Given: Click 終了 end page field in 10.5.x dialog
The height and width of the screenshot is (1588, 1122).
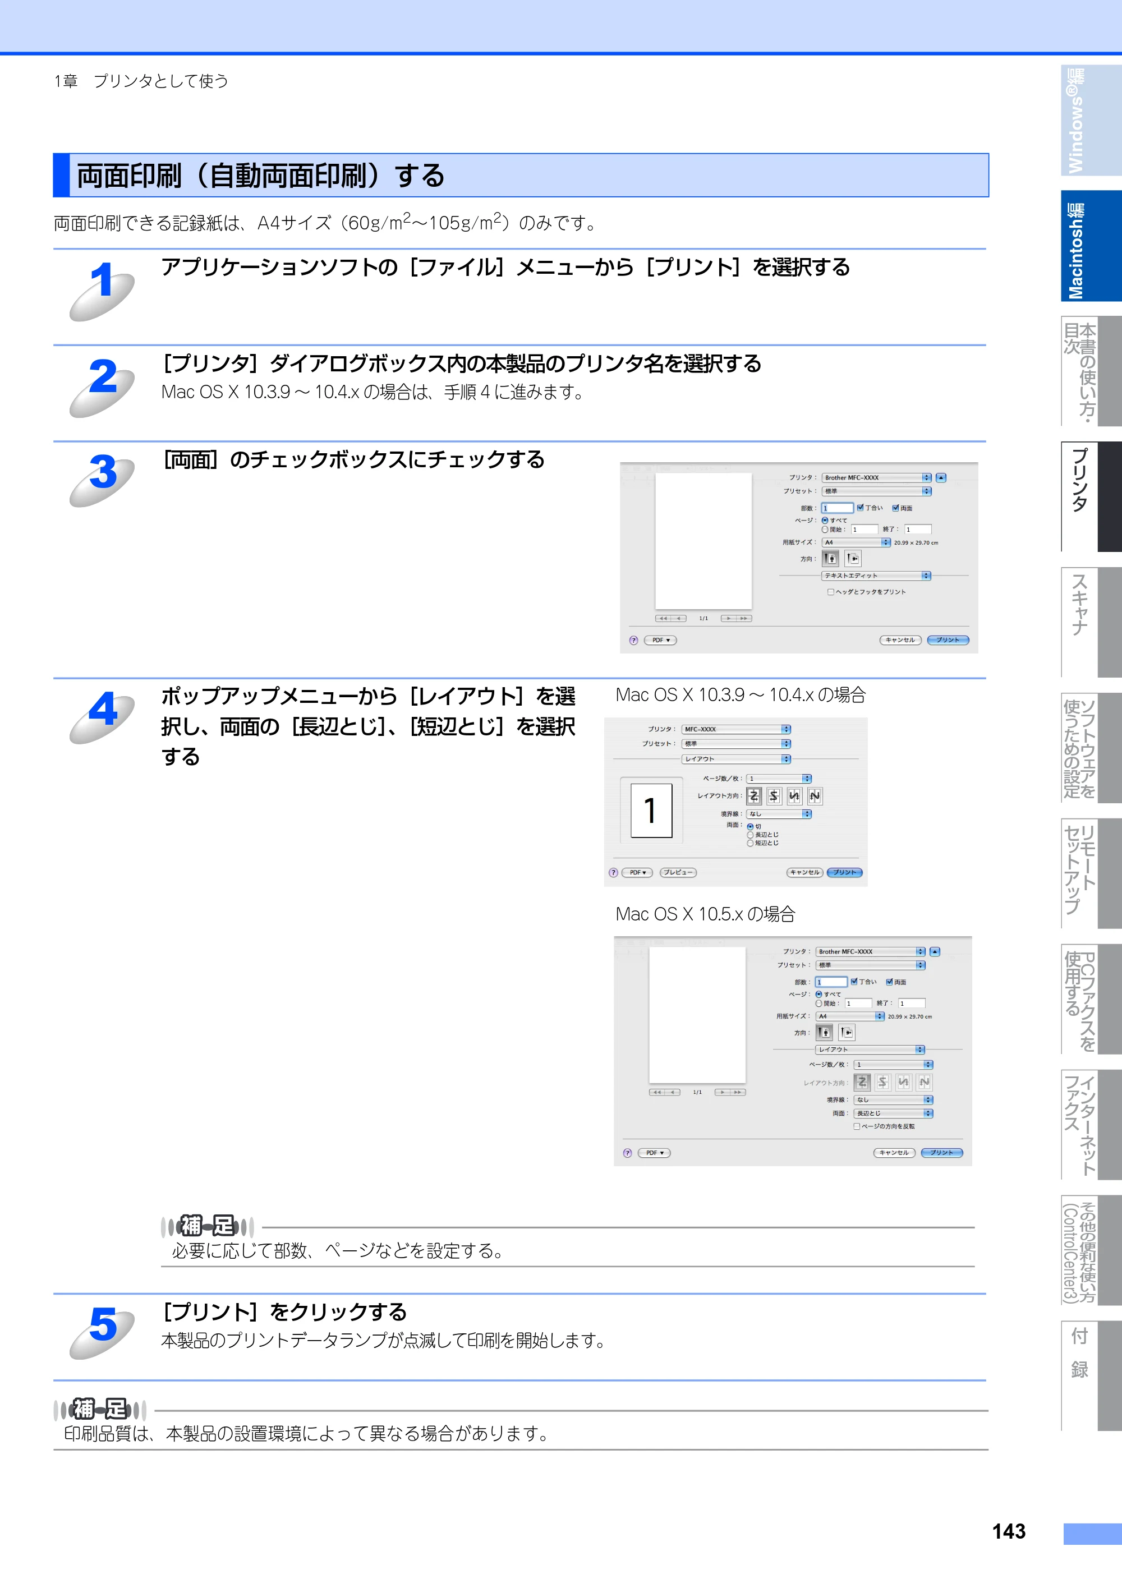Looking at the screenshot, I should coord(912,1003).
